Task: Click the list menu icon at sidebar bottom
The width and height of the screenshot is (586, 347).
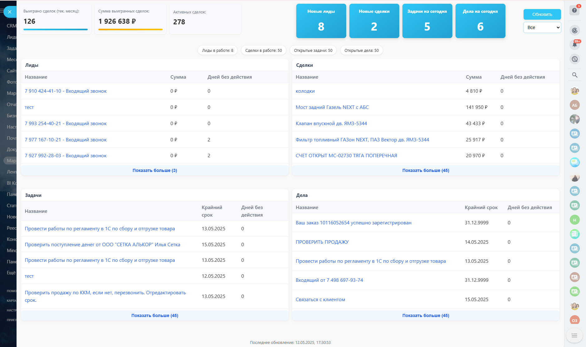Action: pyautogui.click(x=574, y=335)
